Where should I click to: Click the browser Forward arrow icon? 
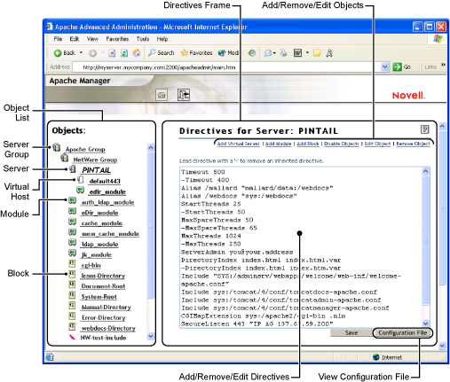[92, 53]
